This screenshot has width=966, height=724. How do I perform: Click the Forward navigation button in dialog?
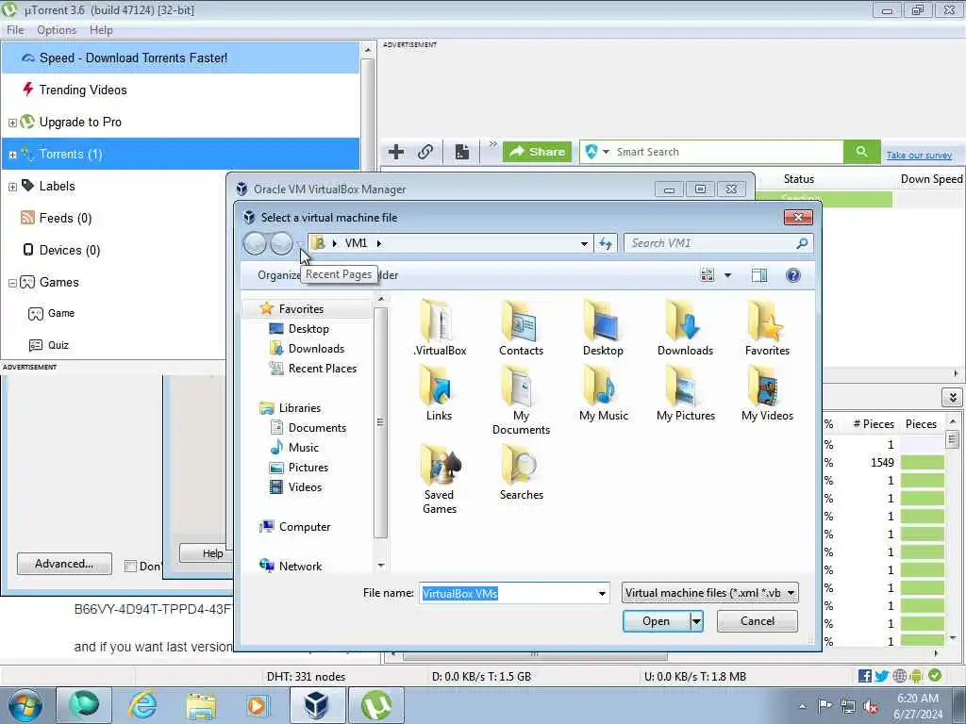tap(281, 244)
